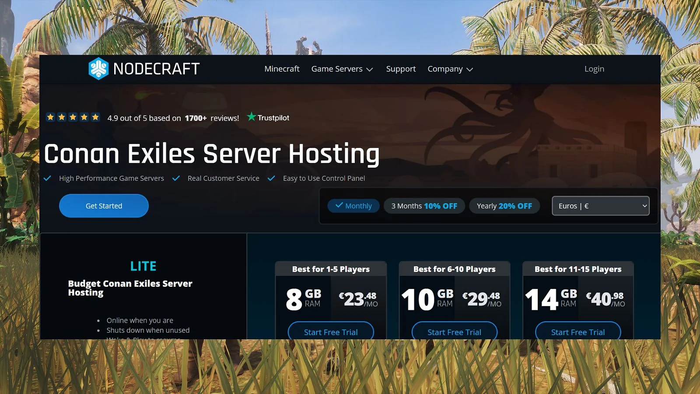Select Yearly 20% OFF billing
The width and height of the screenshot is (700, 394).
(x=504, y=206)
